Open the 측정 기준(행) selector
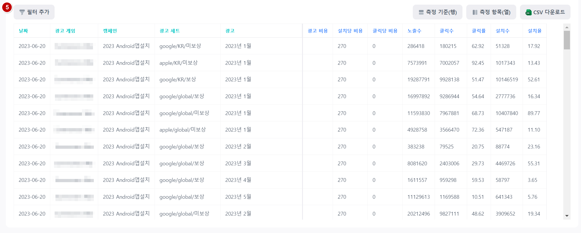581x233 pixels. (437, 12)
